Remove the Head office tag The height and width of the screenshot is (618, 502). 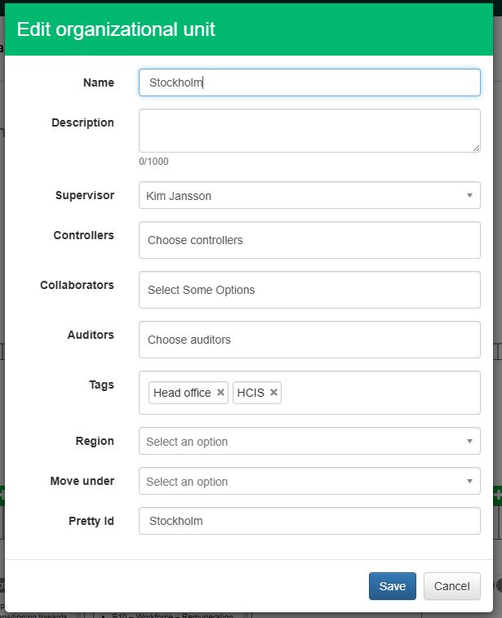coord(220,393)
